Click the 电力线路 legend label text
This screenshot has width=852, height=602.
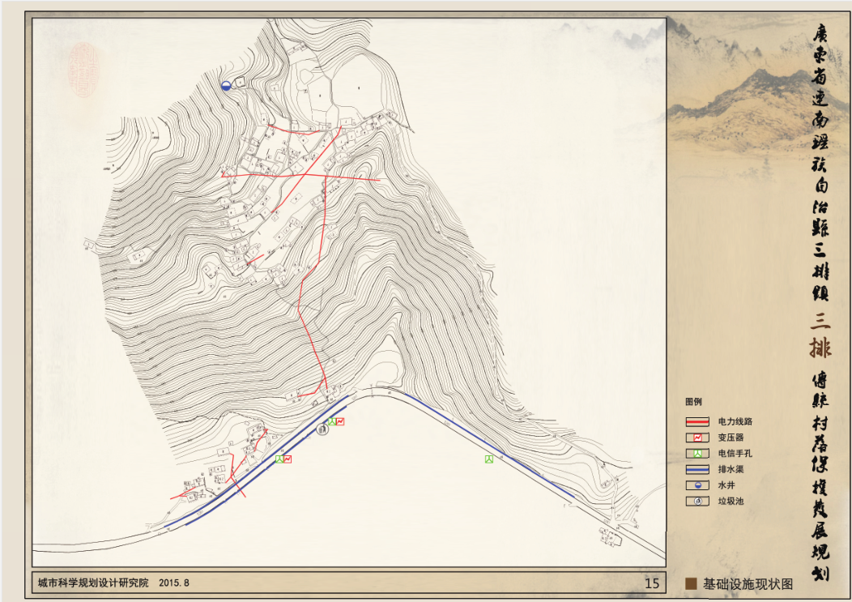735,422
